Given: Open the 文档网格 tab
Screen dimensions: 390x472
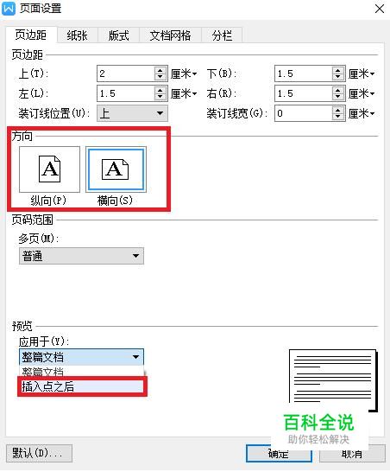Looking at the screenshot, I should pyautogui.click(x=170, y=35).
